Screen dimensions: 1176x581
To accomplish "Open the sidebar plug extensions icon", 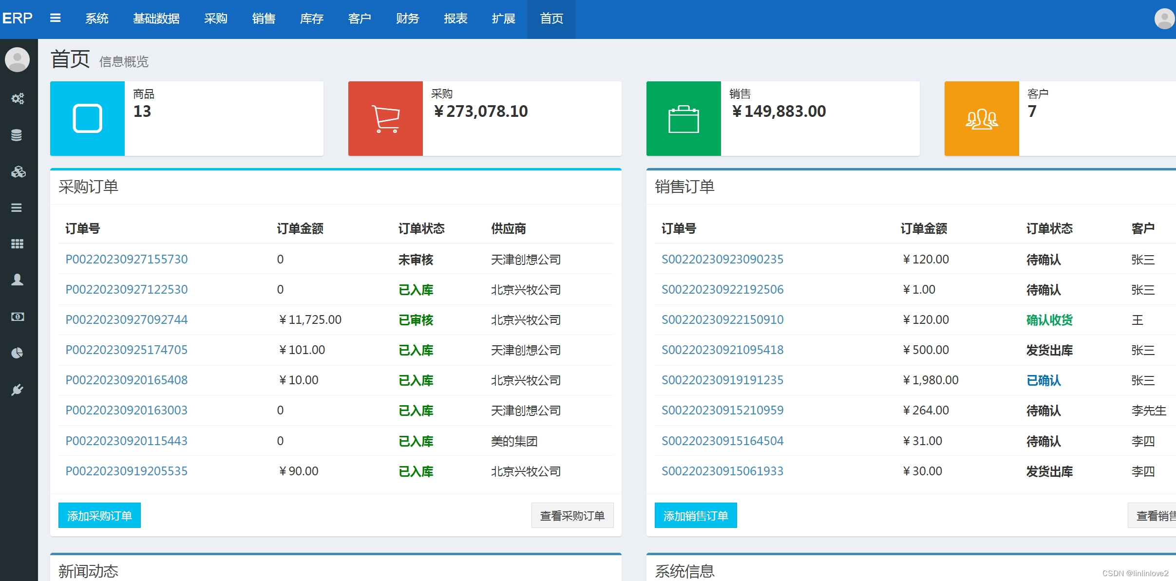I will coord(17,390).
